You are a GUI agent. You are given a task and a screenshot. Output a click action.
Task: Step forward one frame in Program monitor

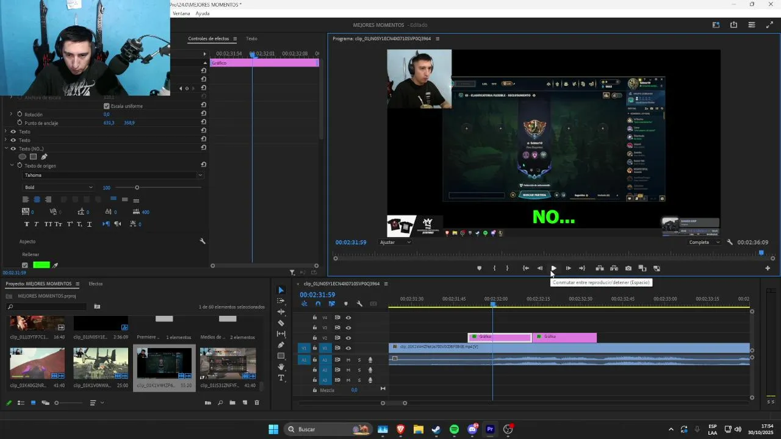point(568,268)
